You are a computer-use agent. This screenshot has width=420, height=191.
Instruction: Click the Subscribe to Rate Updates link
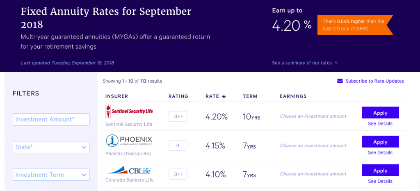click(x=374, y=81)
